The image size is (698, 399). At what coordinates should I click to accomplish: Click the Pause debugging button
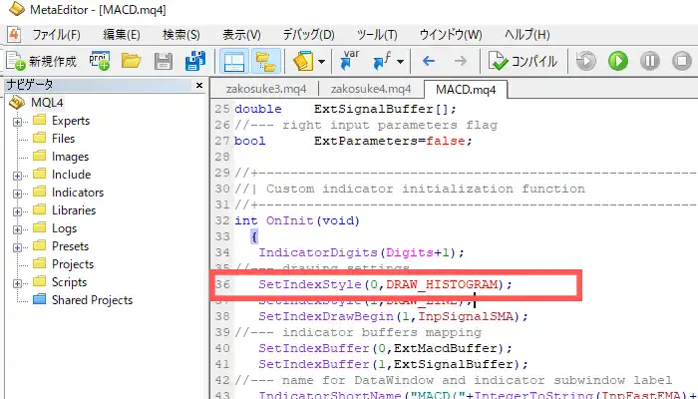click(650, 61)
